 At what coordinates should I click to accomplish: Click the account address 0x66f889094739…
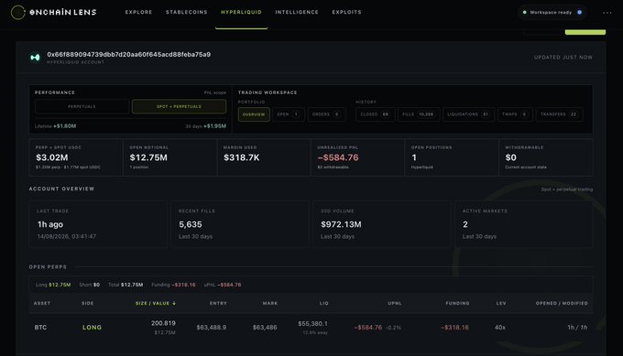coord(129,54)
